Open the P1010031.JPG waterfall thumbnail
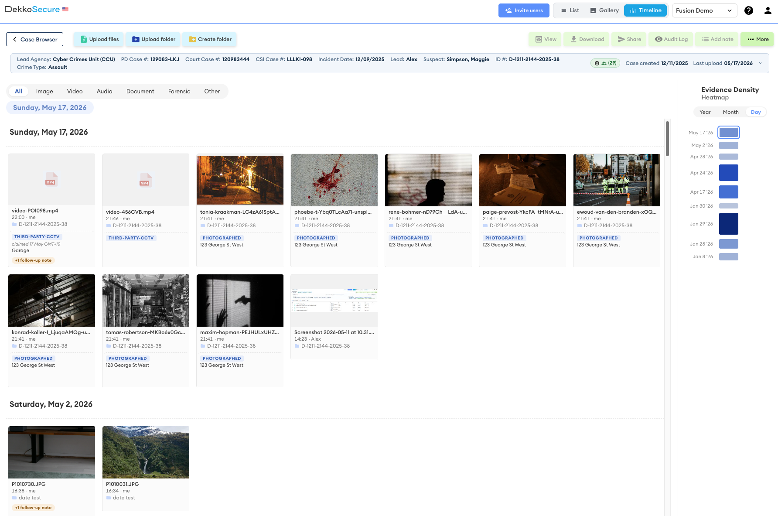778x516 pixels. tap(146, 452)
